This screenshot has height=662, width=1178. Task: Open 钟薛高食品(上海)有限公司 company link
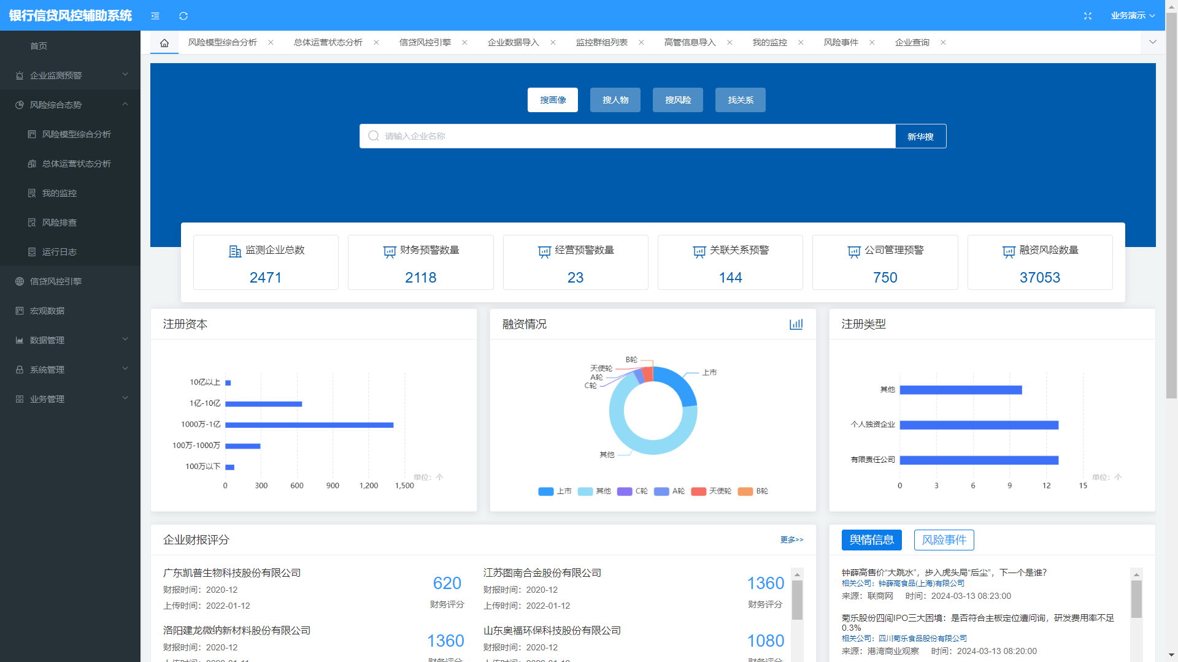pyautogui.click(x=922, y=584)
